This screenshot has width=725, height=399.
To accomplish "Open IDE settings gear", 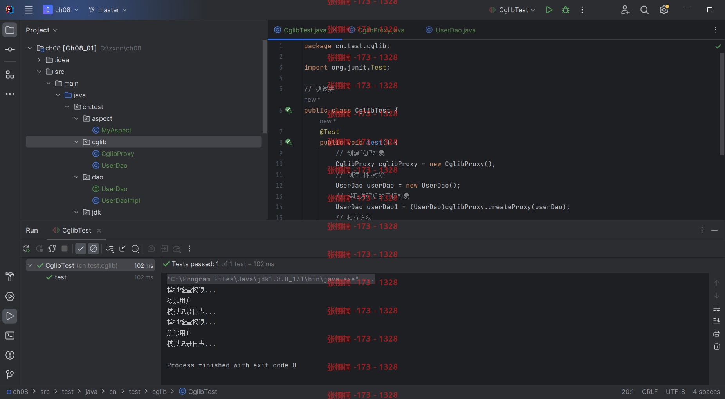I will click(x=664, y=10).
